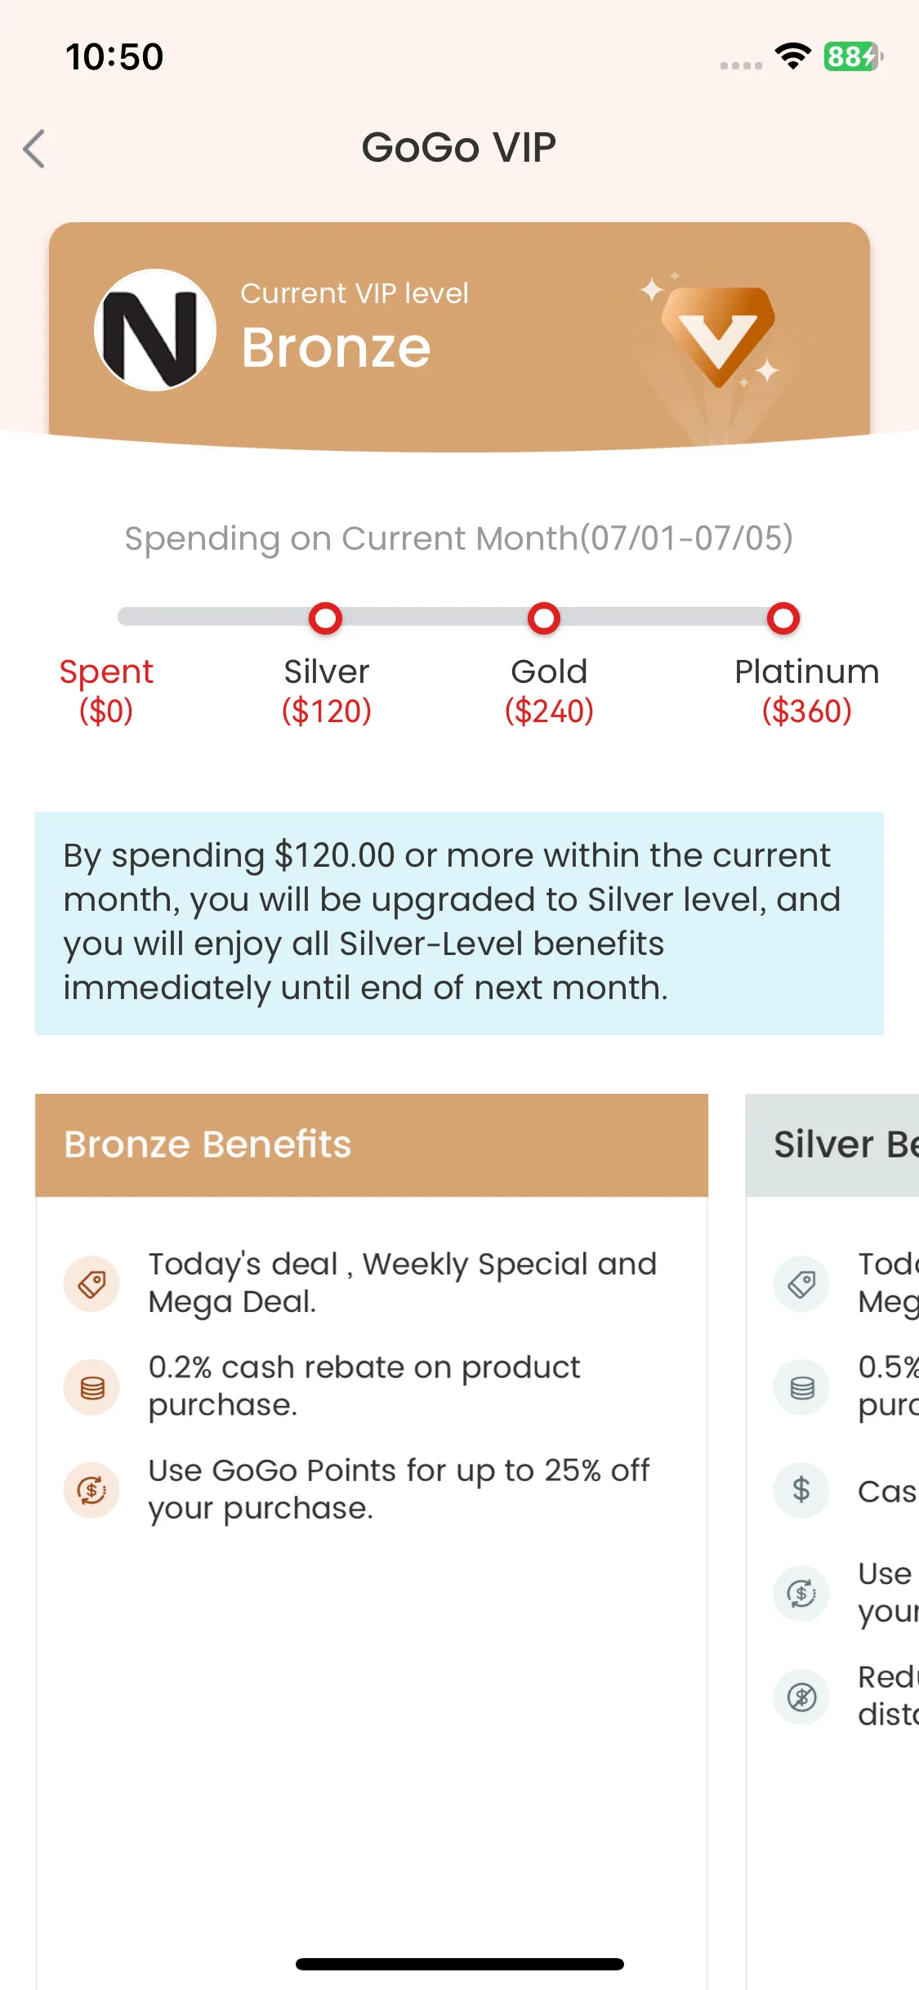Screen dimensions: 919x1990
Task: Tap the battery indicator in status bar
Action: coord(853,56)
